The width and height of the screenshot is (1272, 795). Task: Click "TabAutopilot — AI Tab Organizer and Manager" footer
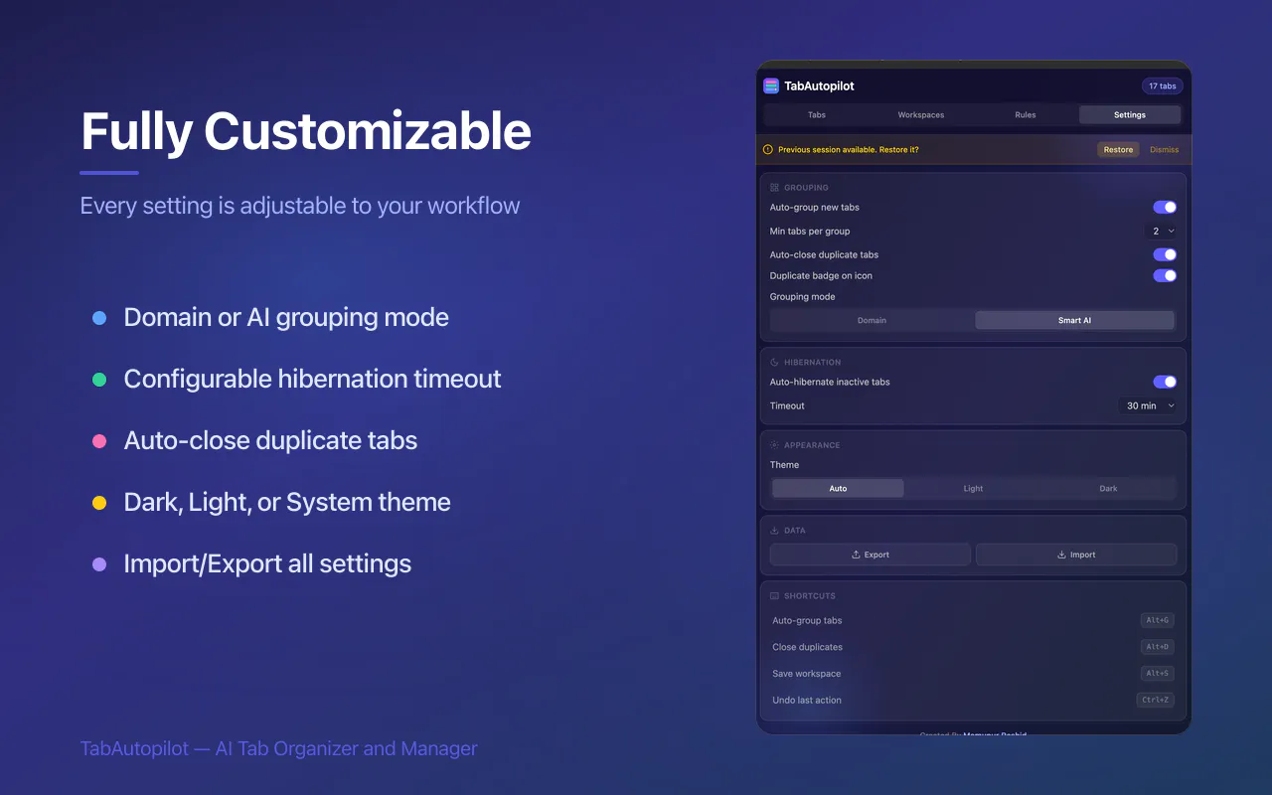278,748
